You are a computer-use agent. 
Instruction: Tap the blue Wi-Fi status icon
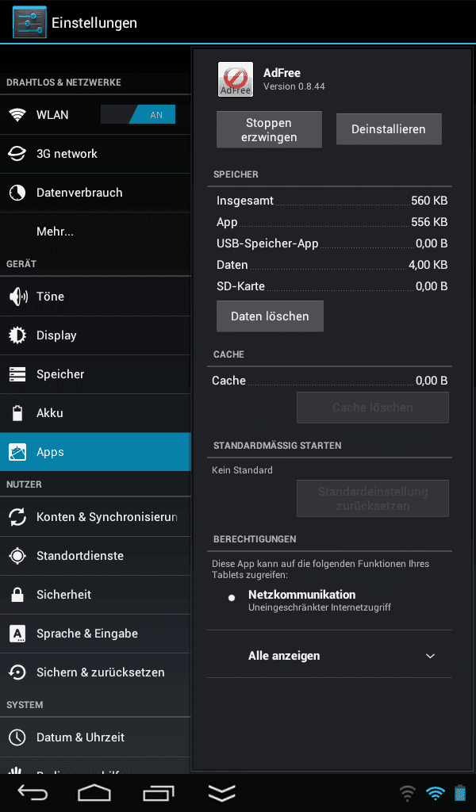[435, 793]
